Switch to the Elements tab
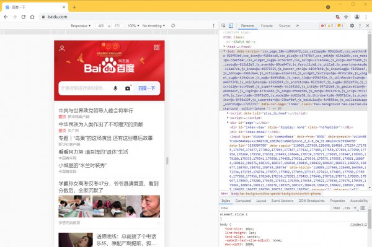This screenshot has width=372, height=247. pos(247,25)
